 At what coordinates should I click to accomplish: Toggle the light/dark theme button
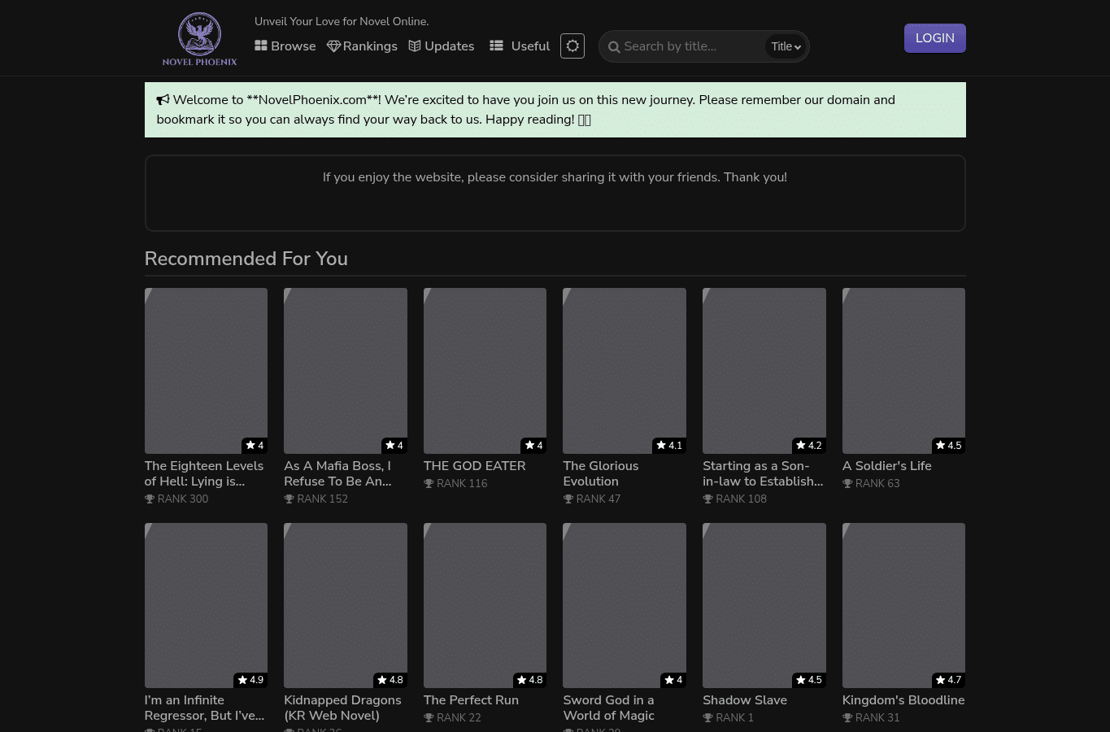[x=572, y=46]
